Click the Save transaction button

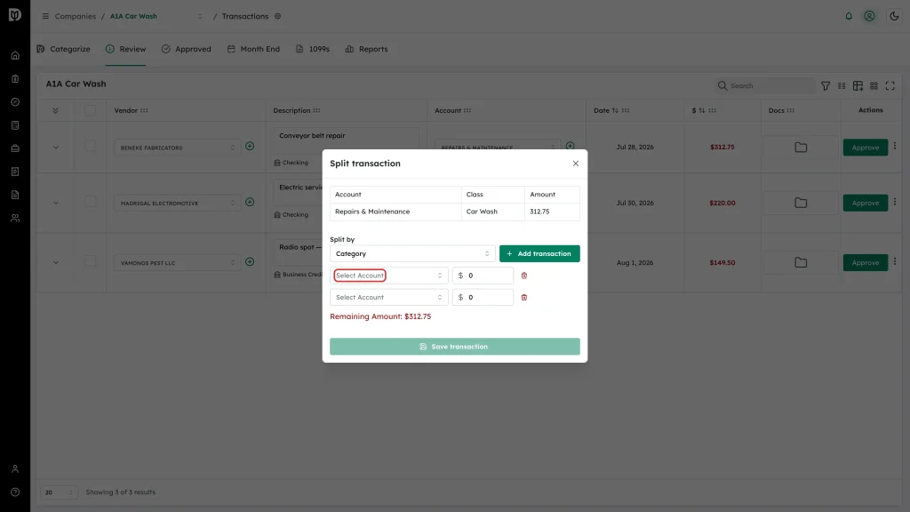click(455, 347)
